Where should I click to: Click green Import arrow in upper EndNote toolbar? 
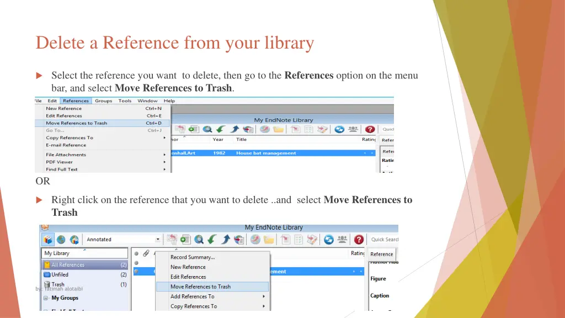pos(221,129)
